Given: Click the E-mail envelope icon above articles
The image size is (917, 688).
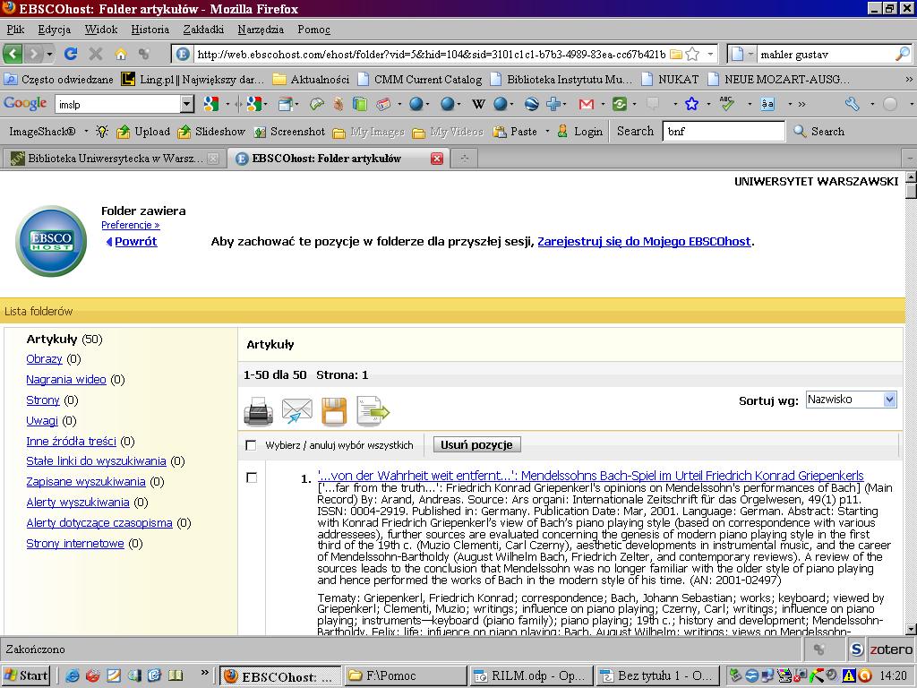Looking at the screenshot, I should (296, 410).
